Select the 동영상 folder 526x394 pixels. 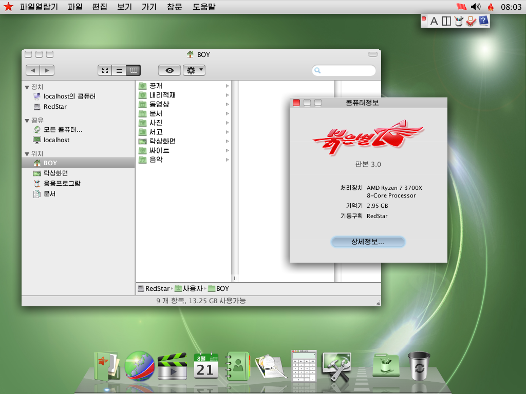coord(183,104)
